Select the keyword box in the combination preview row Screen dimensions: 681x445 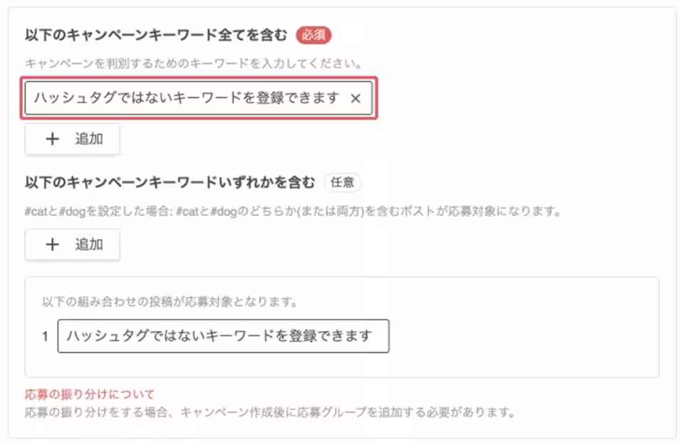223,336
